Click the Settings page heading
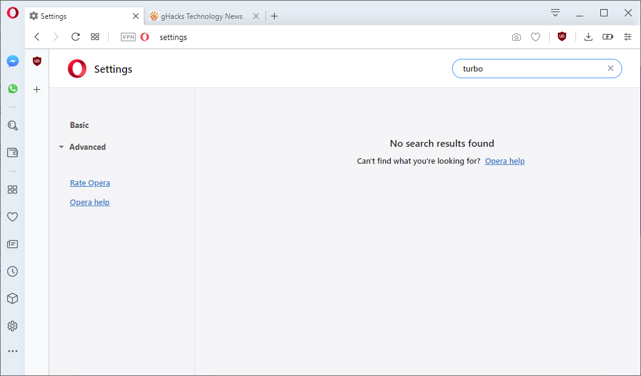Screen dimensions: 641x376 tap(113, 69)
